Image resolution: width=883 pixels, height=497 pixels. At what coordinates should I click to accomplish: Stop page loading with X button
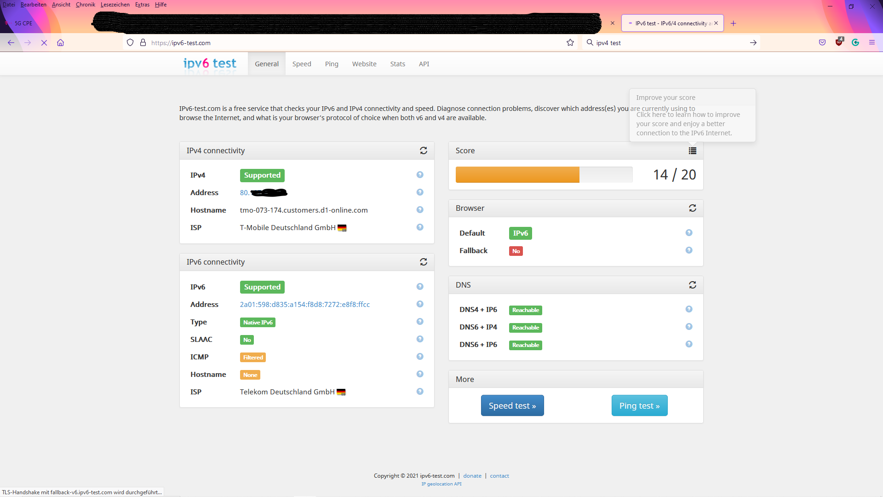pyautogui.click(x=44, y=43)
